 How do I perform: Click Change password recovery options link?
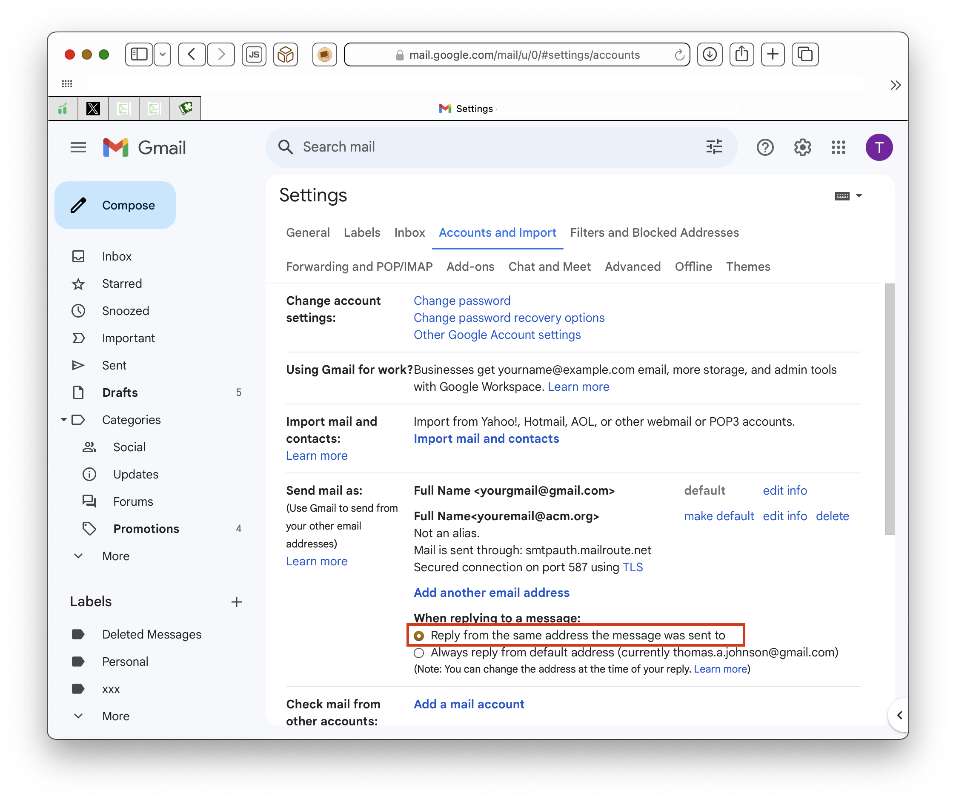pos(509,318)
